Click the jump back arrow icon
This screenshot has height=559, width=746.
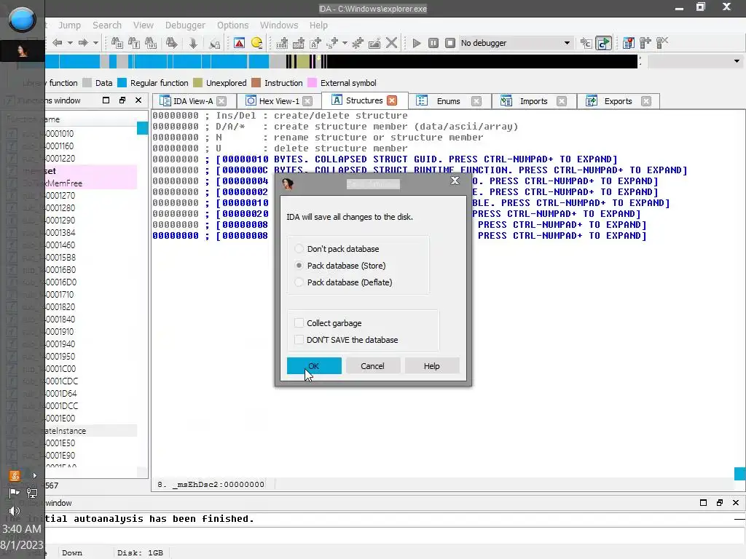58,43
